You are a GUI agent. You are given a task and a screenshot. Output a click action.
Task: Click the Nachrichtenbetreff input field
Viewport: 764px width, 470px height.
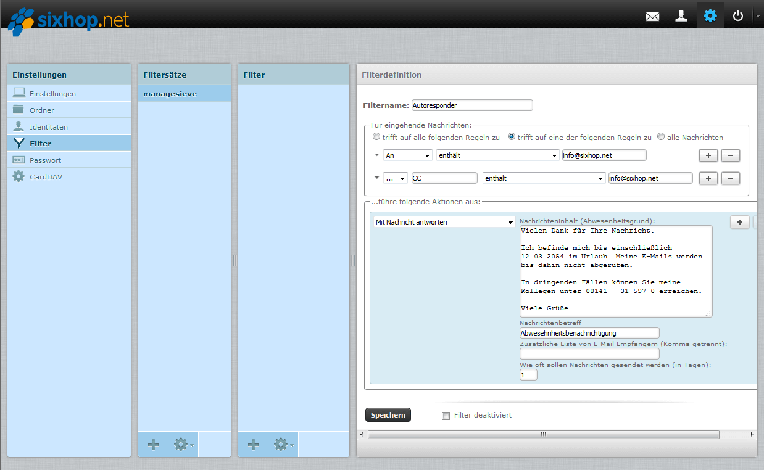tap(589, 333)
